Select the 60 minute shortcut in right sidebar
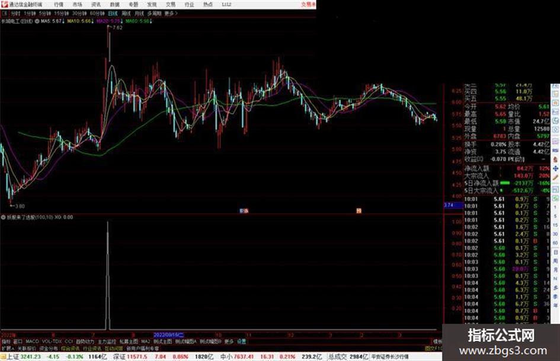This screenshot has height=361, width=560. coord(555,242)
